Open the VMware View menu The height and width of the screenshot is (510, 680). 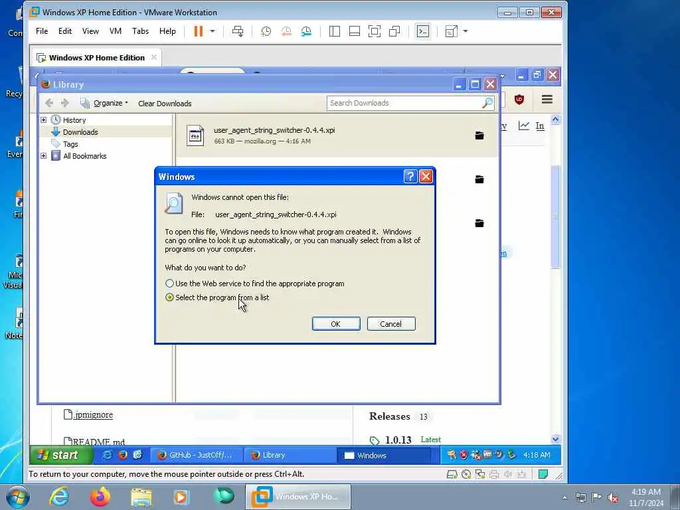(x=90, y=31)
